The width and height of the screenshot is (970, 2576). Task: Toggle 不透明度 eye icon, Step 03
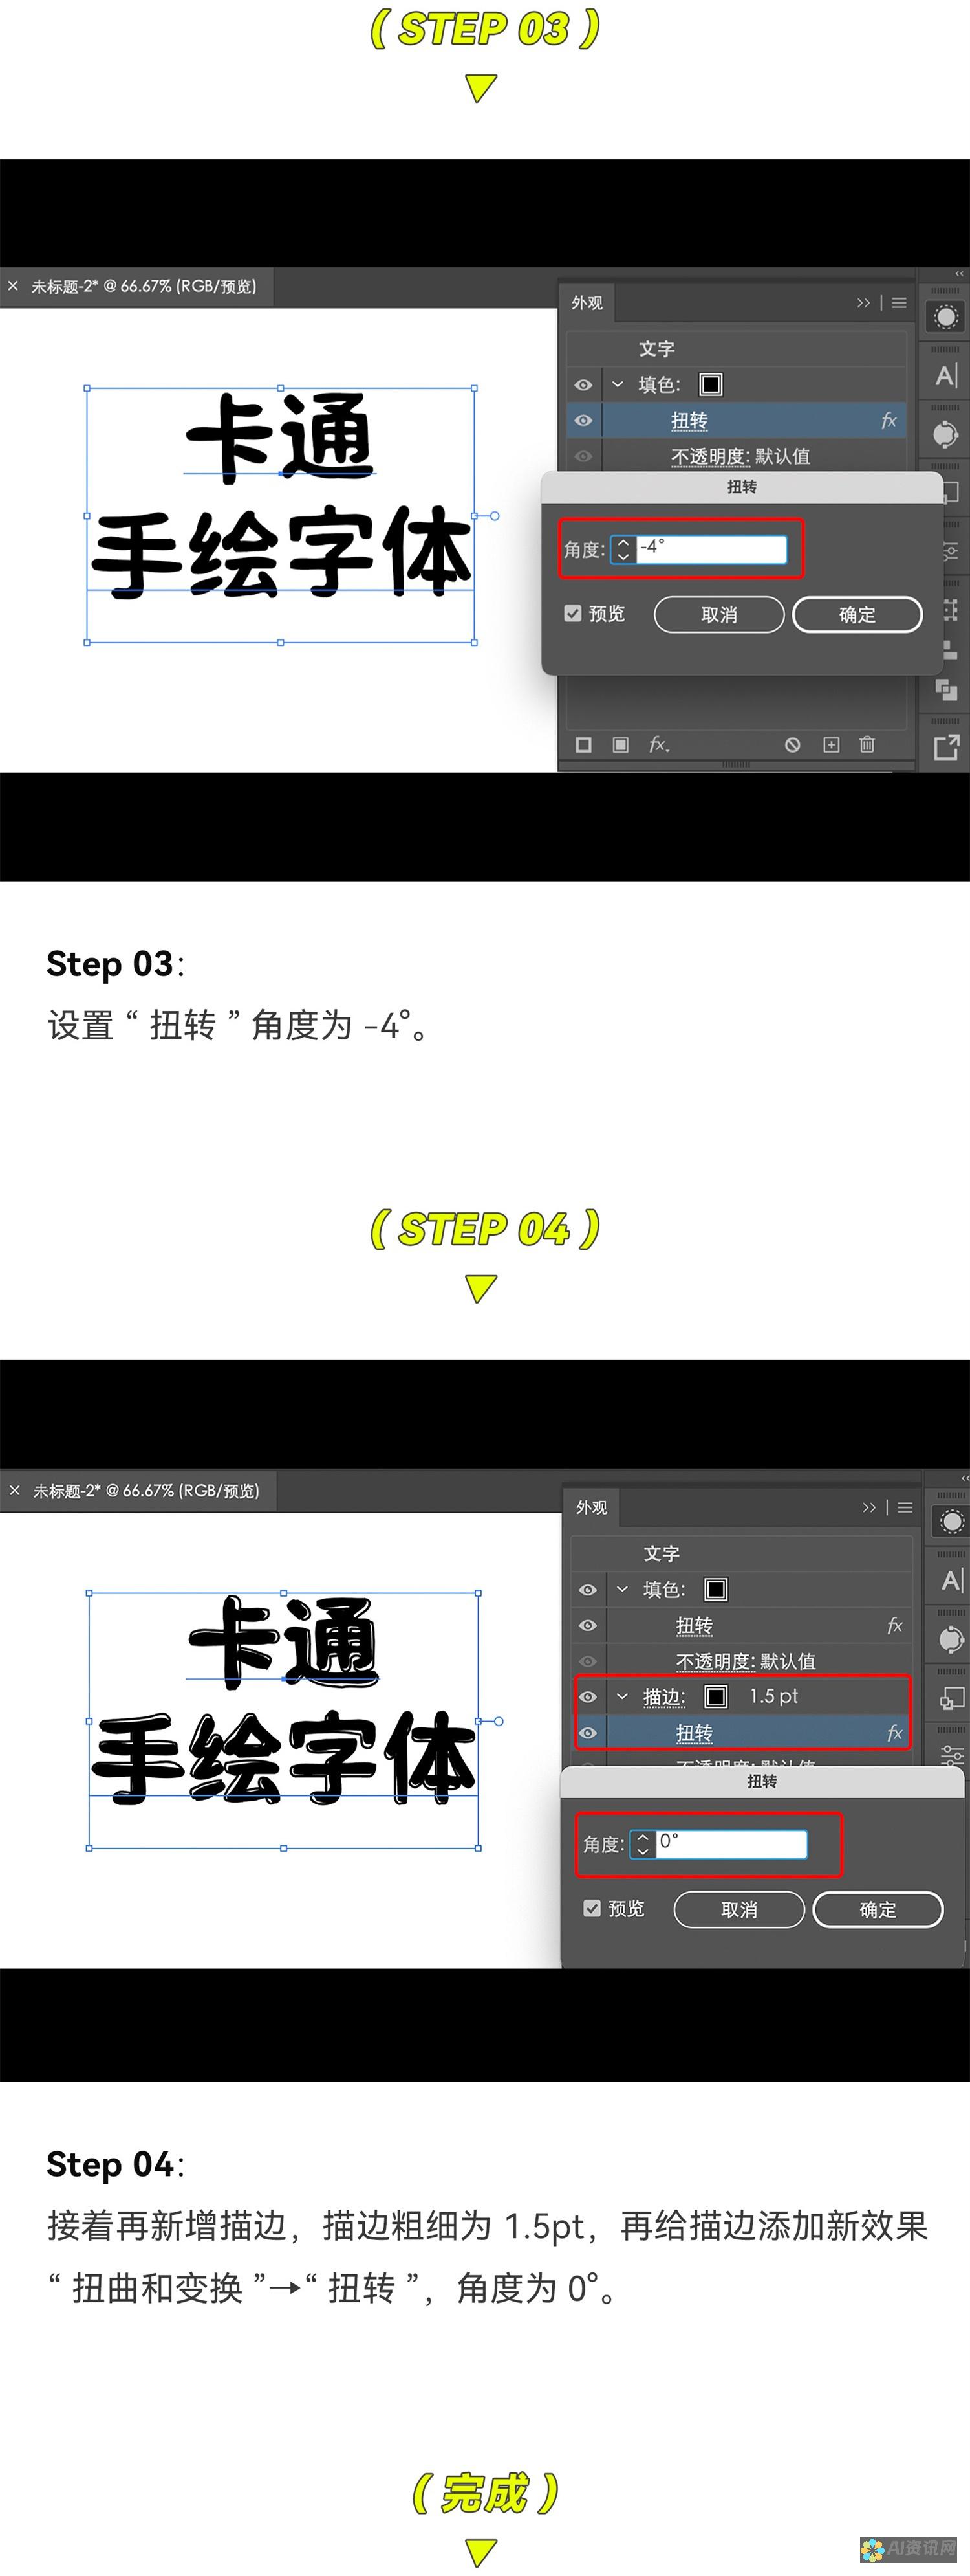pyautogui.click(x=583, y=456)
